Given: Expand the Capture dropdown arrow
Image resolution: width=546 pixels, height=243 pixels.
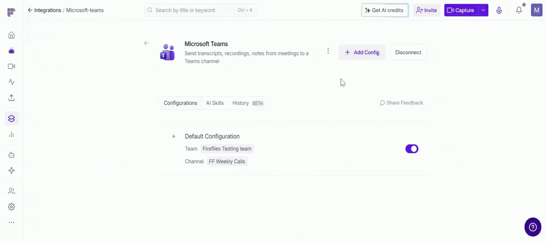Looking at the screenshot, I should 483,10.
